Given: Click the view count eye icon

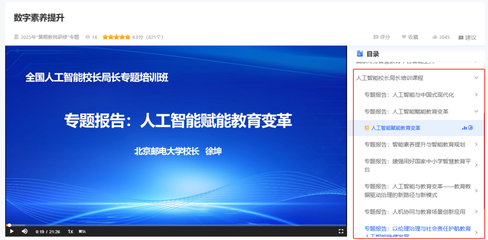Looking at the screenshot, I should click(88, 37).
